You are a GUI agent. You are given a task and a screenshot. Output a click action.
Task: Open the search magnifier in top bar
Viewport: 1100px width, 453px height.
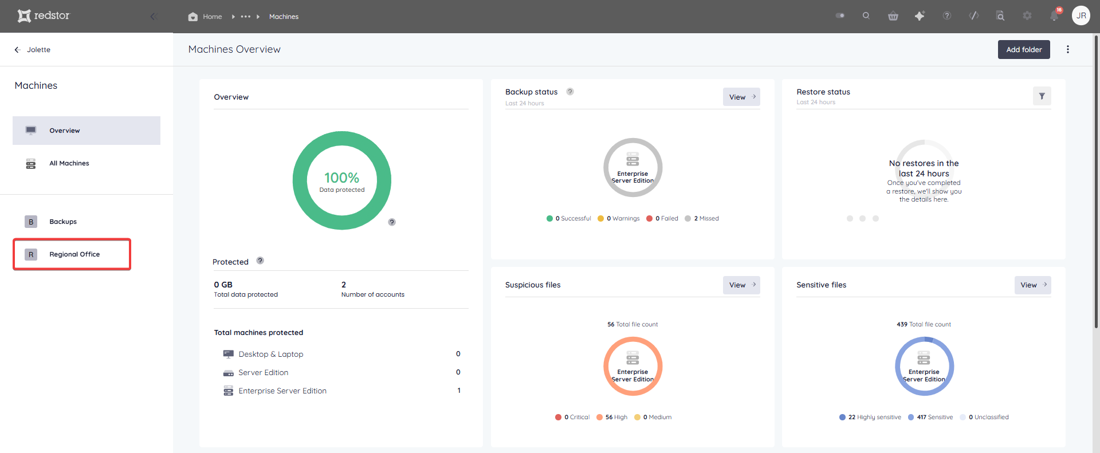click(x=866, y=16)
